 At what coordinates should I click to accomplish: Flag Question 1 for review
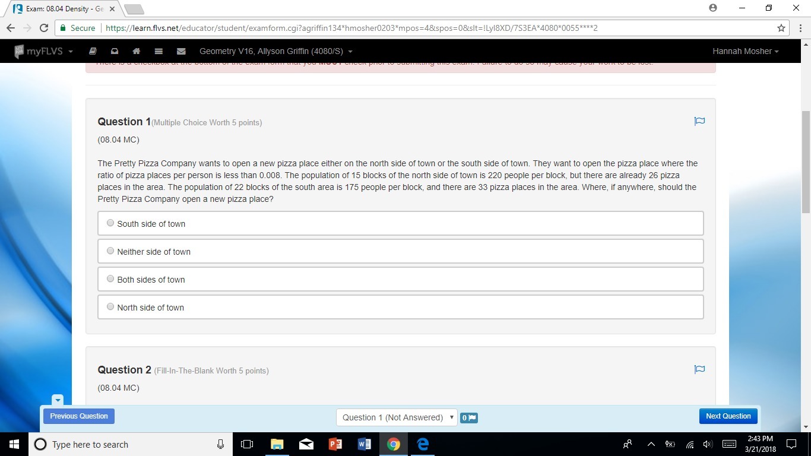pos(699,121)
